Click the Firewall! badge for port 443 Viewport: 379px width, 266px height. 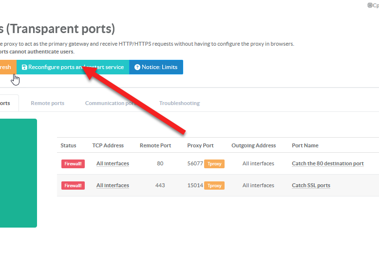pos(73,186)
